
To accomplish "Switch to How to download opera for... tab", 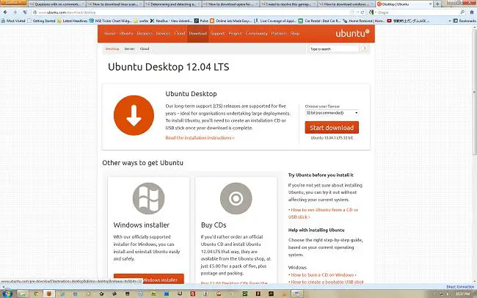I will [231, 4].
